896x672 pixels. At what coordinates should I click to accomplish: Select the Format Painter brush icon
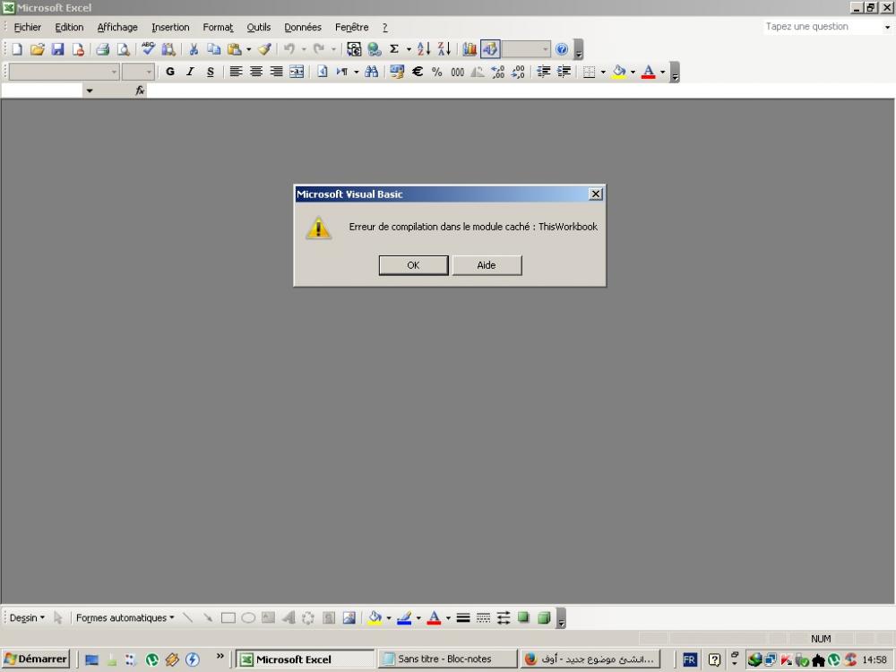(264, 49)
